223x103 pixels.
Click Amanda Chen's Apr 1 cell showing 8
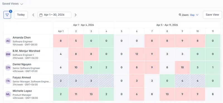[61, 41]
